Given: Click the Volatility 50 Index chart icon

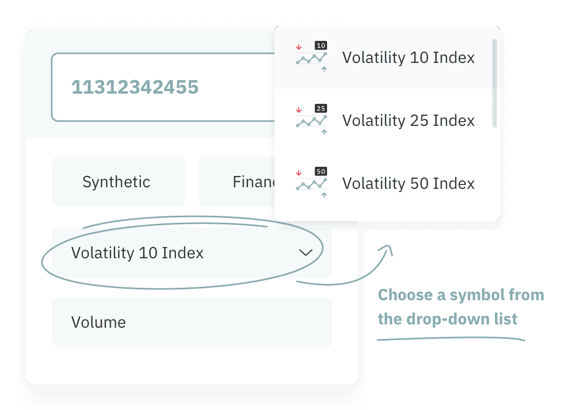Looking at the screenshot, I should 311,183.
